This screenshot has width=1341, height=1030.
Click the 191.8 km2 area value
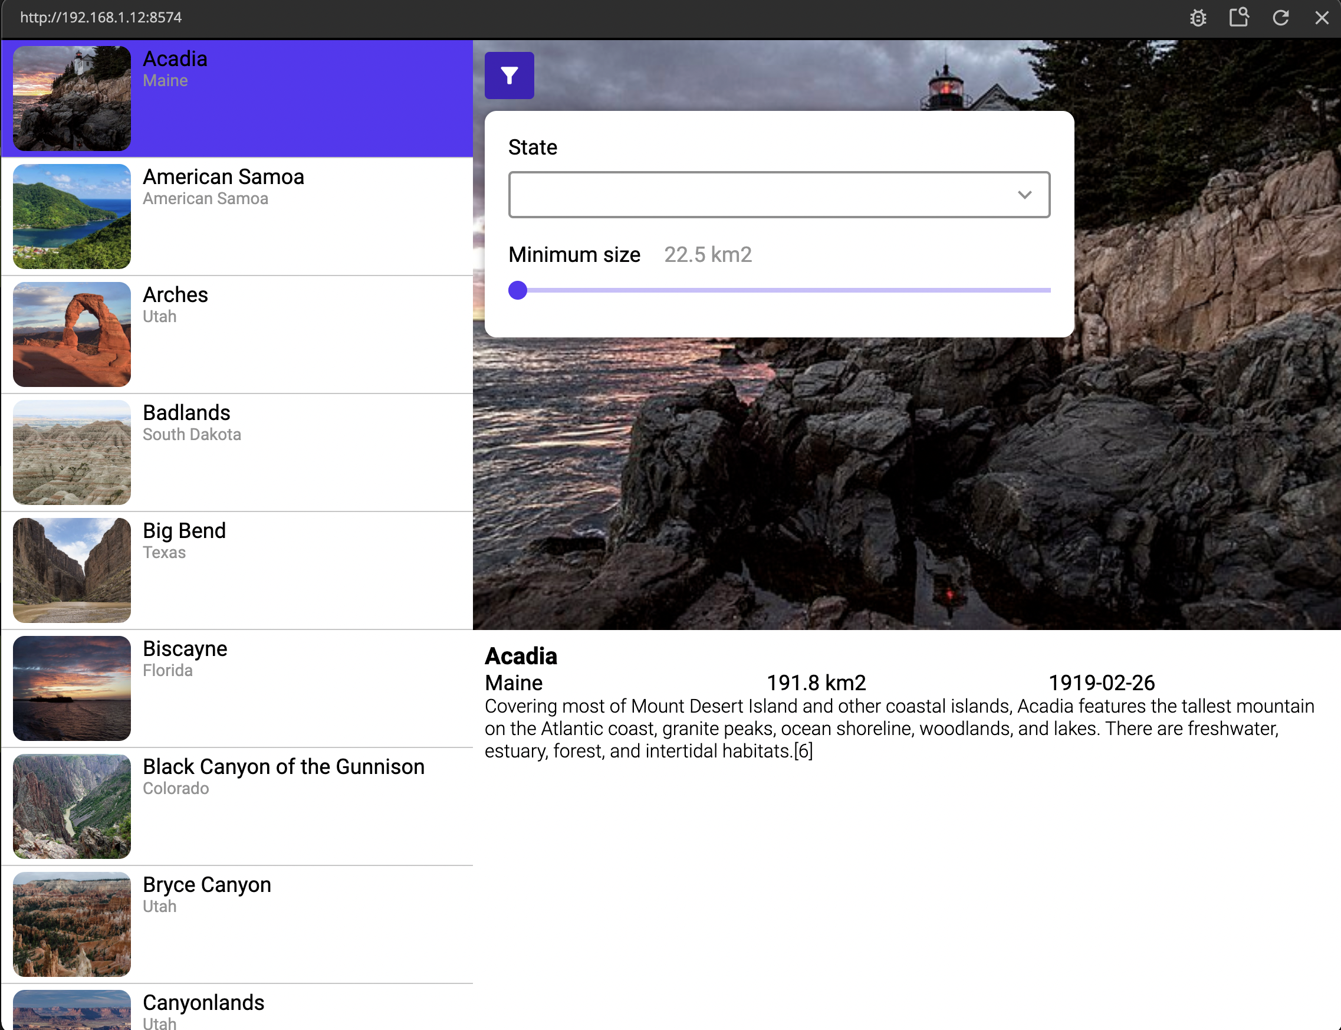816,683
